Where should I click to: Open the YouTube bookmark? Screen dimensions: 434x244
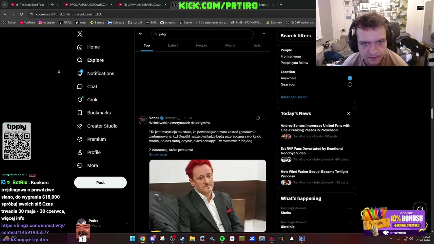[27, 23]
